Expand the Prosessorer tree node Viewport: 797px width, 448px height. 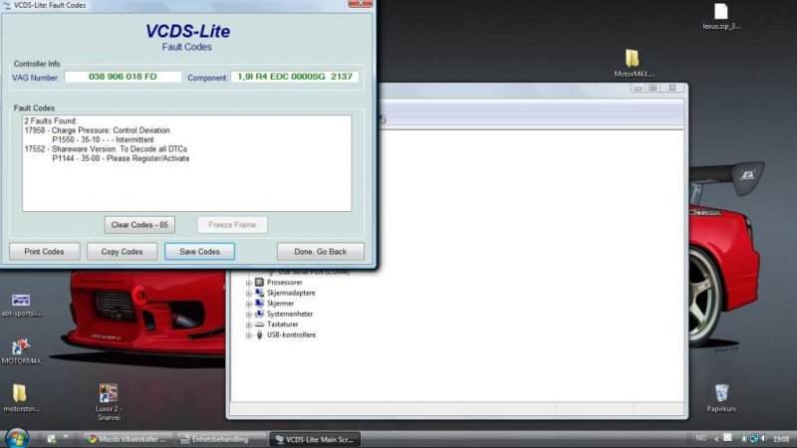click(x=249, y=283)
